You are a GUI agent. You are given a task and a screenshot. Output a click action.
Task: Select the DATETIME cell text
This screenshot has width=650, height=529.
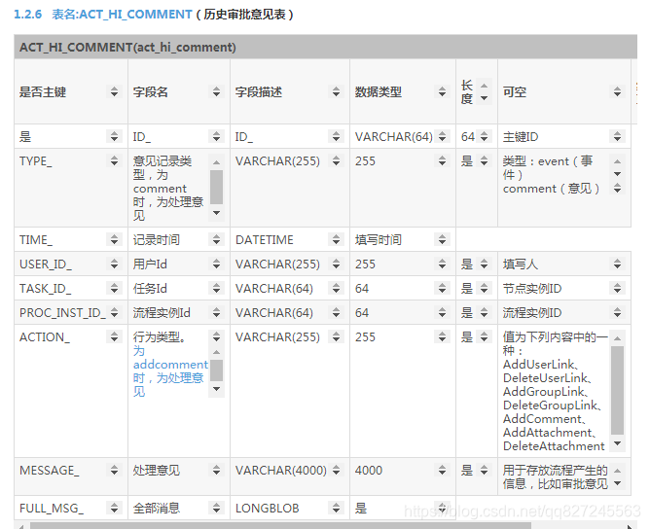click(265, 240)
